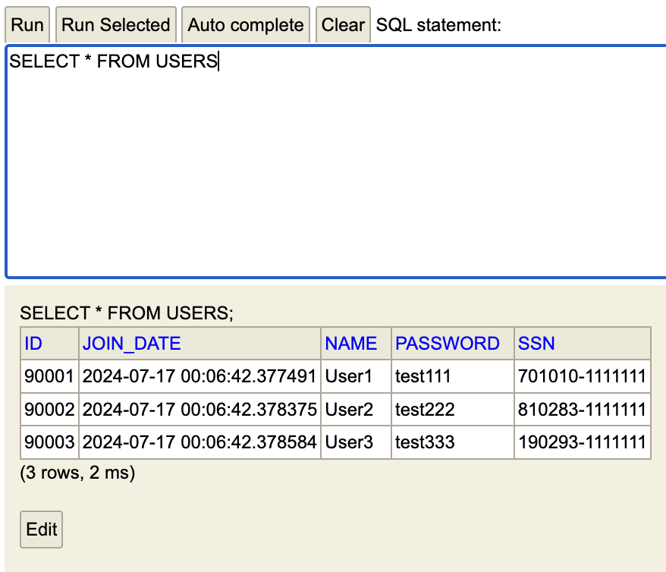Click the SSN cell 701010-1111111
The height and width of the screenshot is (572, 666).
(583, 376)
